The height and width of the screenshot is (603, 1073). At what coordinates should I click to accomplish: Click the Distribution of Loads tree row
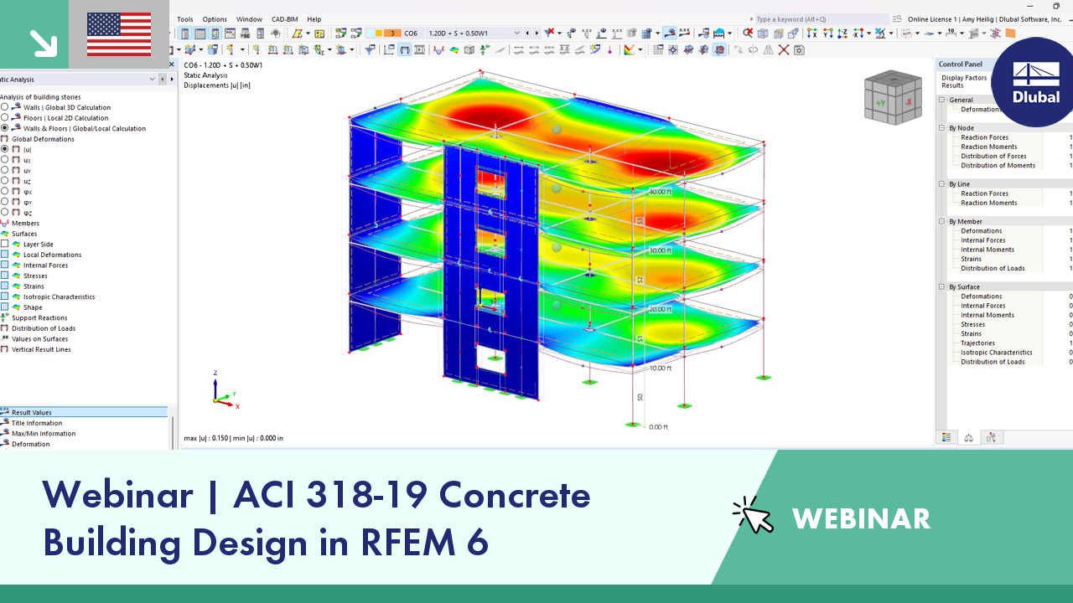click(44, 328)
